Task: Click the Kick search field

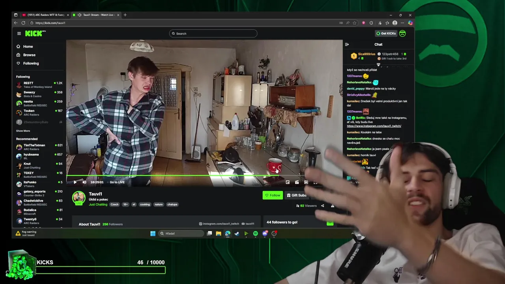Action: 213,34
